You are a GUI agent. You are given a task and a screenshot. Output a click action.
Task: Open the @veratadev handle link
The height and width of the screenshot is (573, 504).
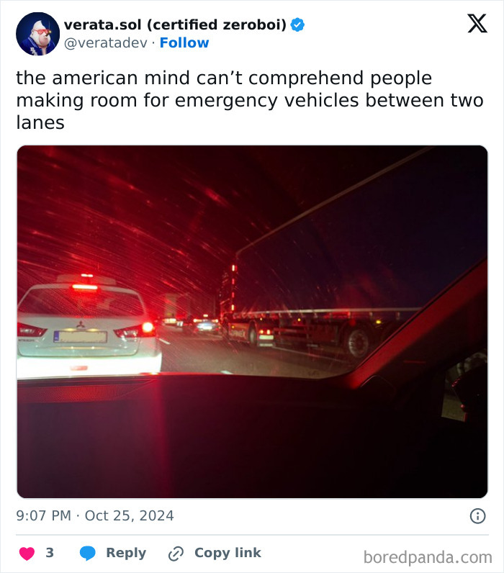106,43
